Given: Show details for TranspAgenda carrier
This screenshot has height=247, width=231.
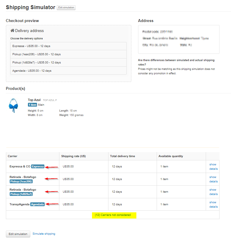Looking at the screenshot, I should click(213, 204).
